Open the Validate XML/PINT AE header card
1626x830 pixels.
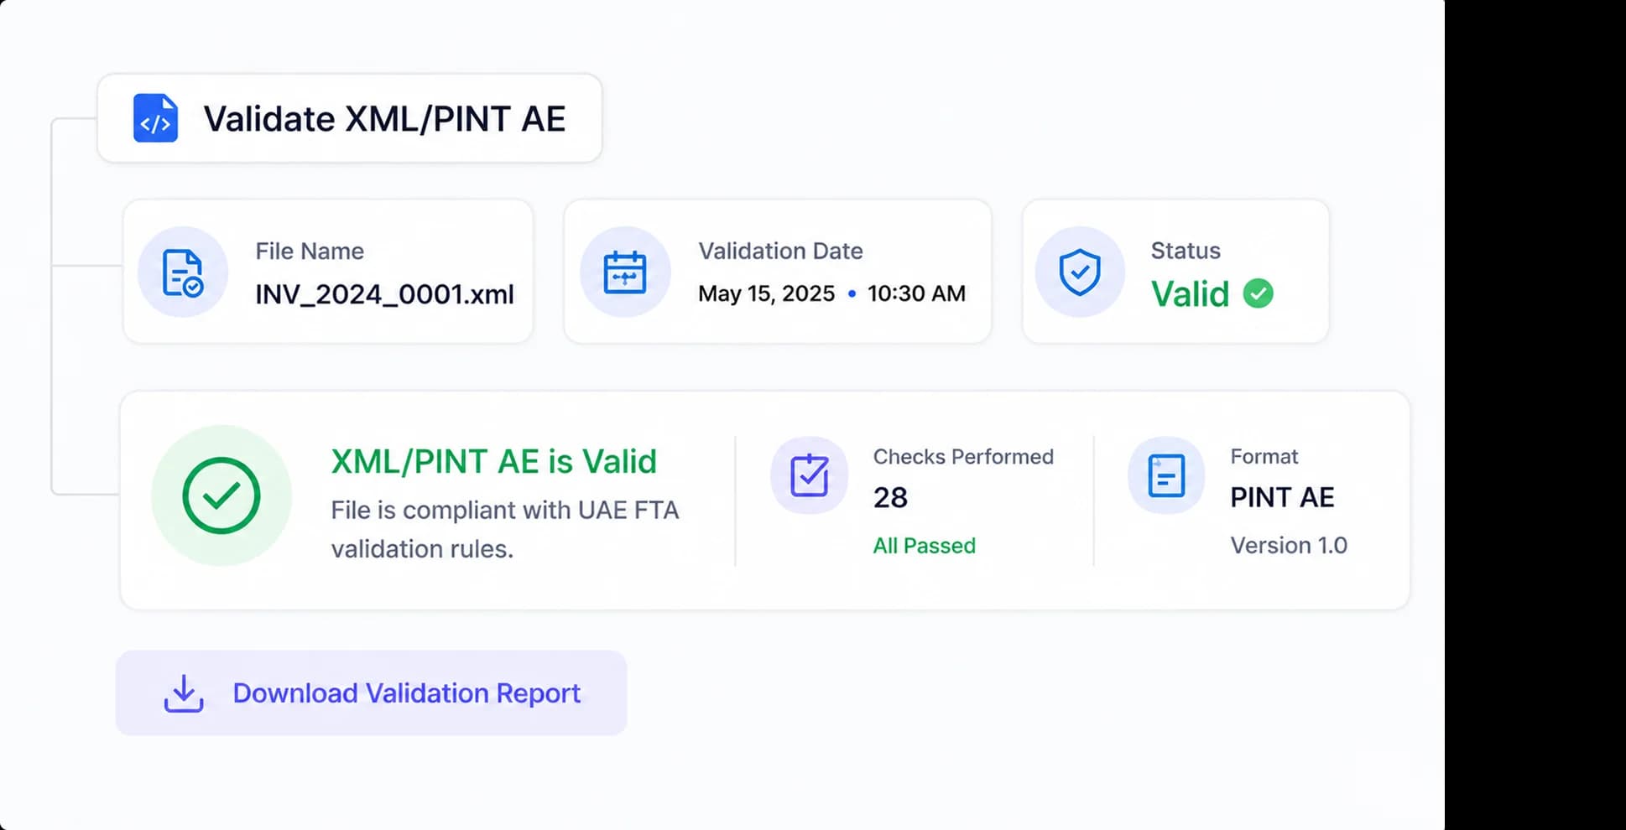[350, 118]
